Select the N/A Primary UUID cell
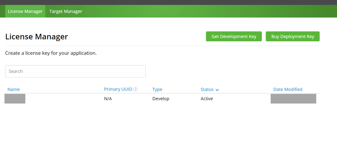This screenshot has width=337, height=157. point(108,99)
